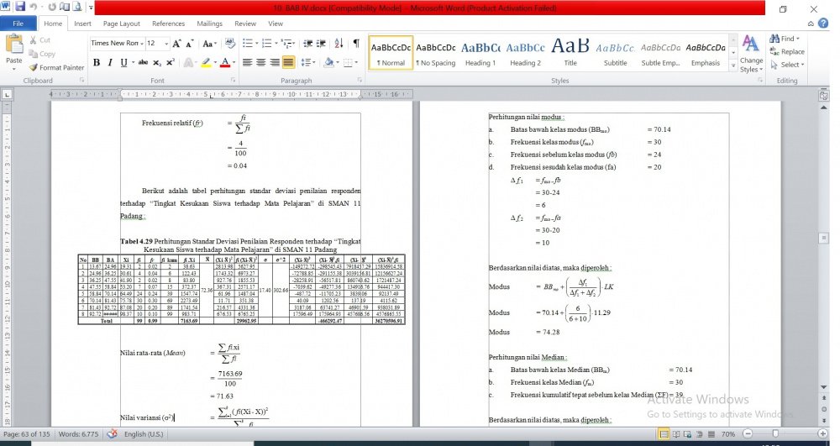Open the font size dropdown
This screenshot has height=446, width=840.
click(x=166, y=44)
